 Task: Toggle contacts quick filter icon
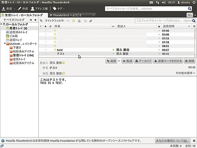(79, 21)
